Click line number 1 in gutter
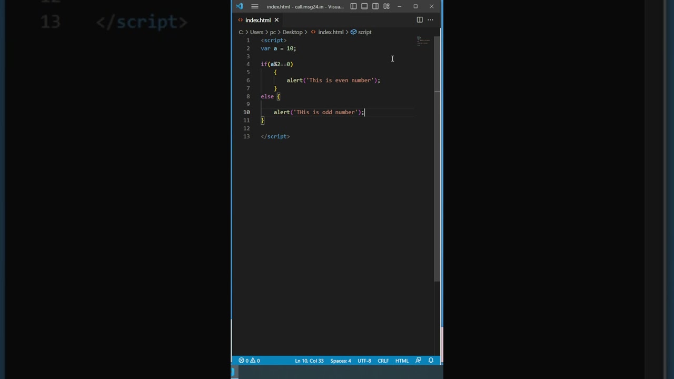674x379 pixels. coord(248,40)
